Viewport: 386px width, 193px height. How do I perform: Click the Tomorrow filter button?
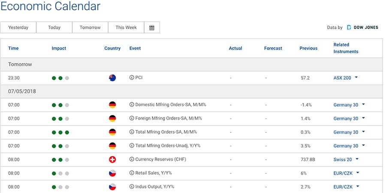click(x=90, y=28)
